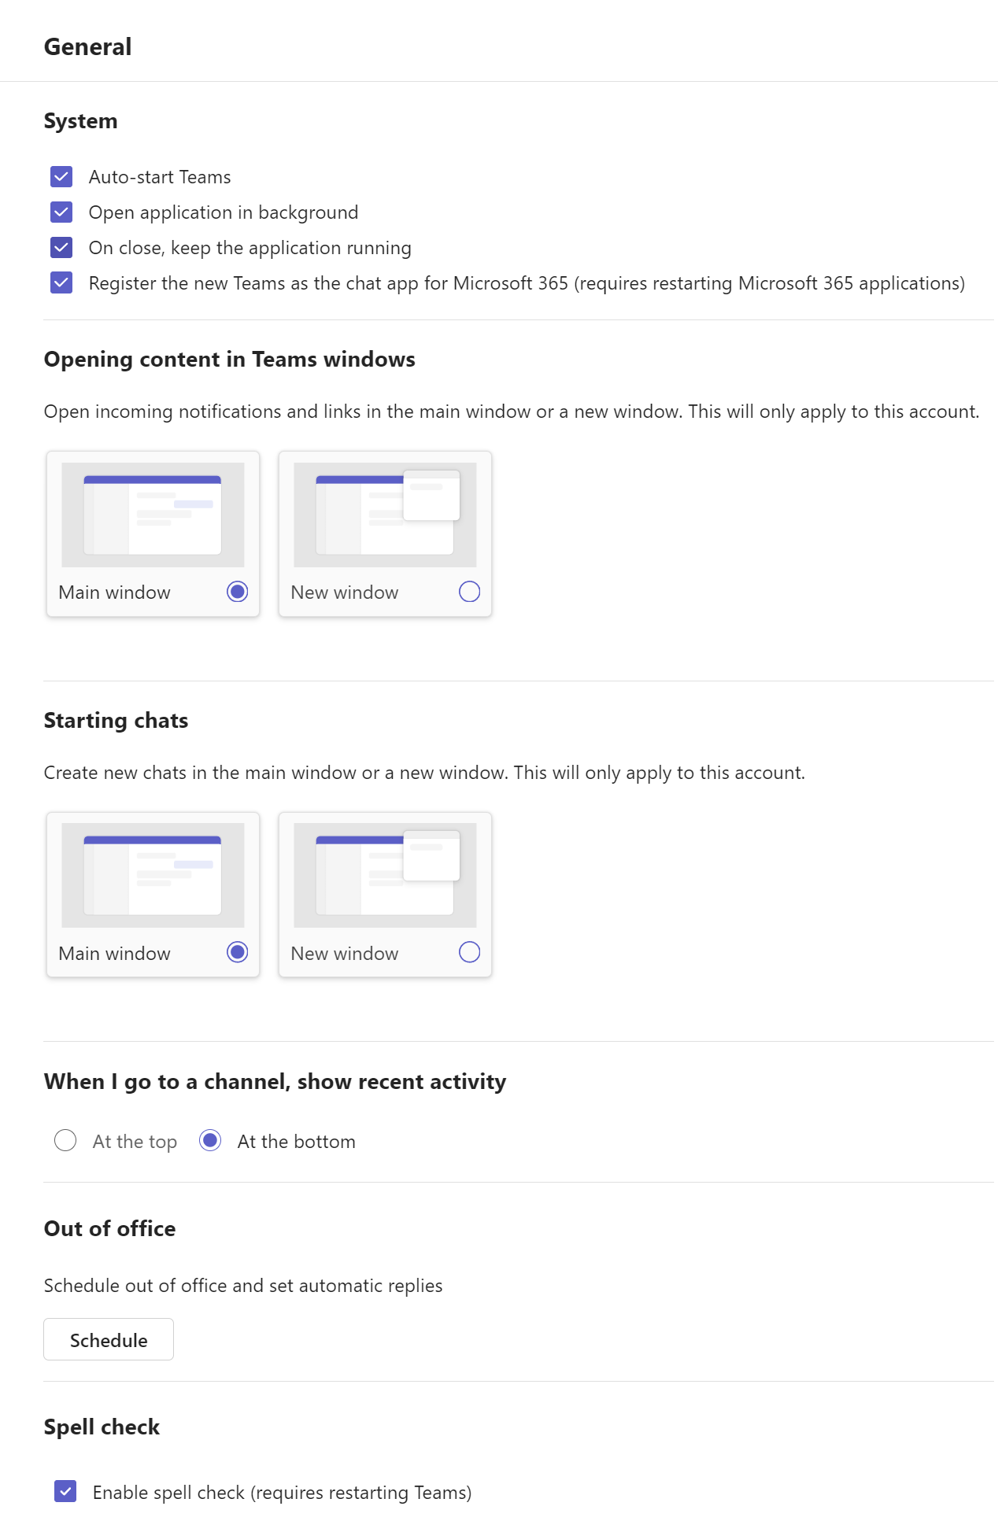This screenshot has height=1532, width=998.
Task: Choose New window radio under Starting chats
Action: click(469, 952)
